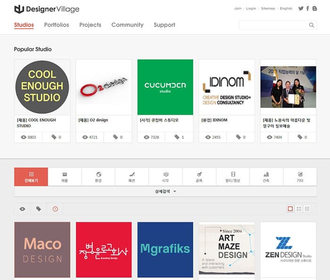Open the Portfolios menu
The height and width of the screenshot is (280, 330).
click(x=57, y=25)
